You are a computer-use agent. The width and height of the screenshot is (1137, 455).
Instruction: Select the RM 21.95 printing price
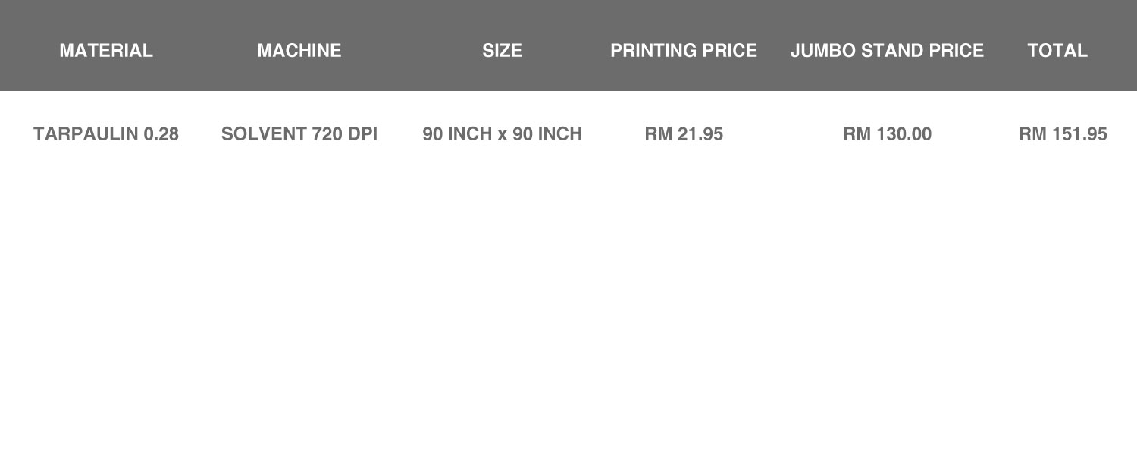(x=684, y=134)
